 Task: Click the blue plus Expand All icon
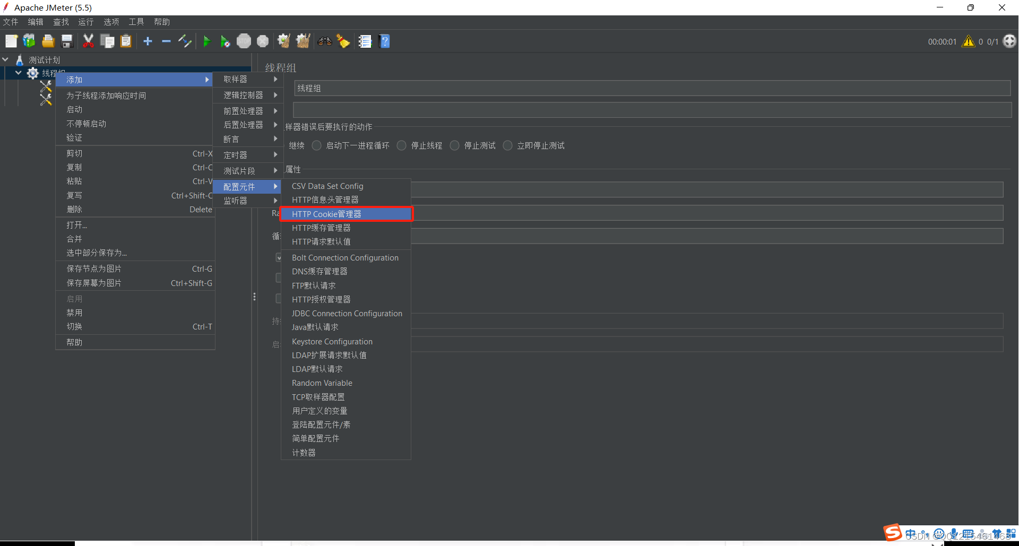[x=148, y=41]
